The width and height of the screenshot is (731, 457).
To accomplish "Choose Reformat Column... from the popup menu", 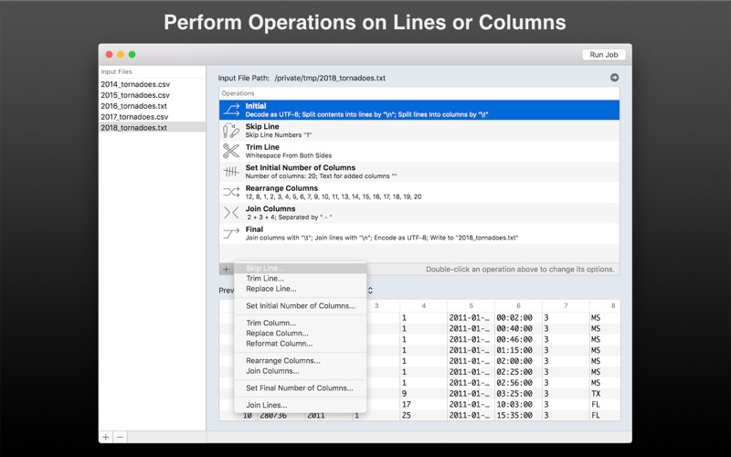I will [x=301, y=344].
